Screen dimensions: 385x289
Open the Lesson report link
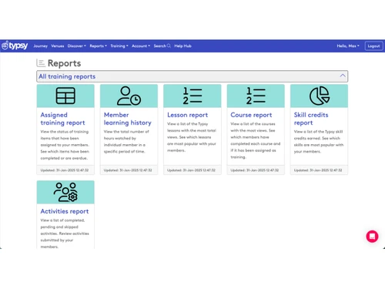[x=187, y=115]
